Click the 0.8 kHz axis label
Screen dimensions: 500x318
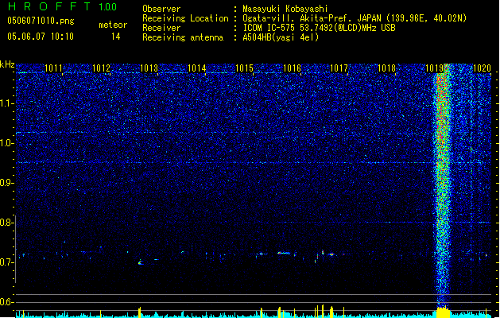[7, 223]
